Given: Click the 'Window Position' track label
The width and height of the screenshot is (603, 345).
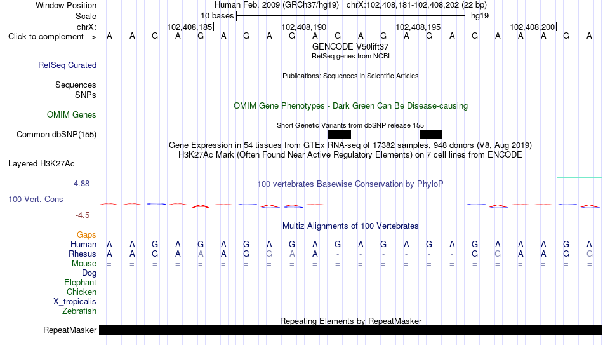Looking at the screenshot, I should click(66, 5).
